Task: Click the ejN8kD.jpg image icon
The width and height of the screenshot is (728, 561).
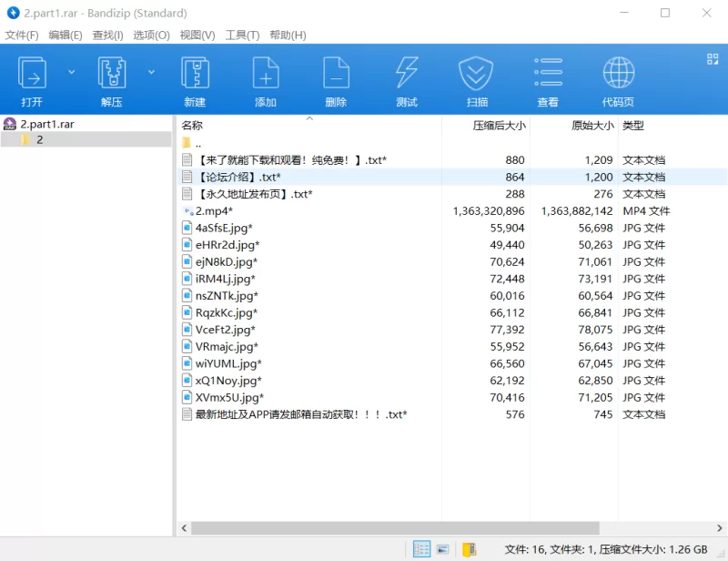Action: [187, 261]
